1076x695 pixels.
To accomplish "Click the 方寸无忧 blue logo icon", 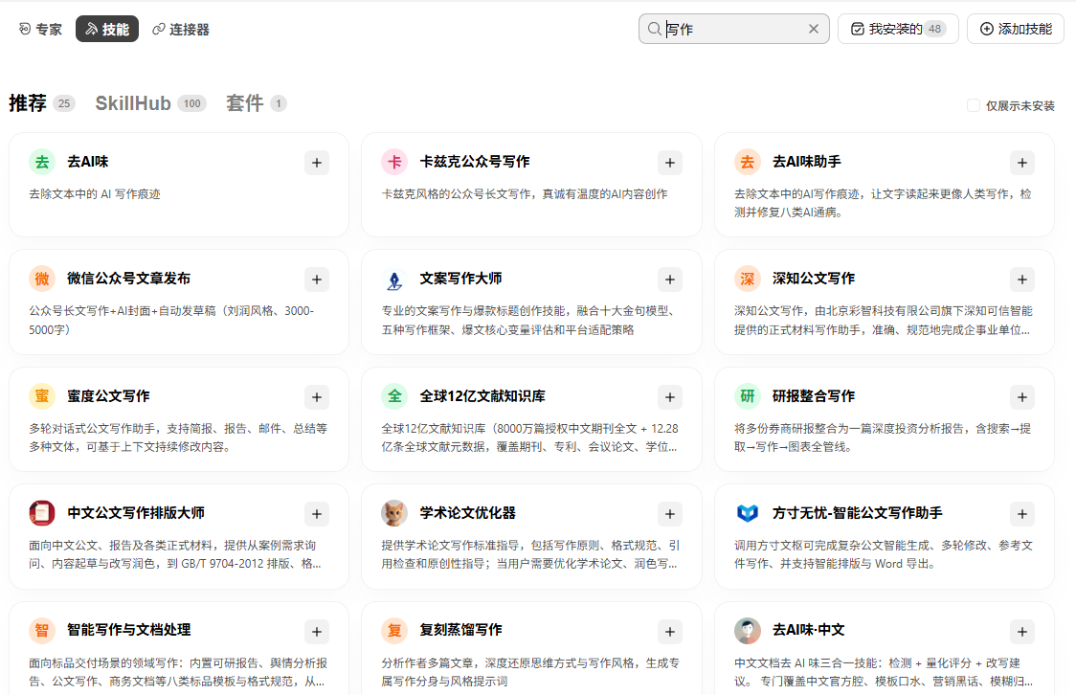I will pyautogui.click(x=748, y=513).
